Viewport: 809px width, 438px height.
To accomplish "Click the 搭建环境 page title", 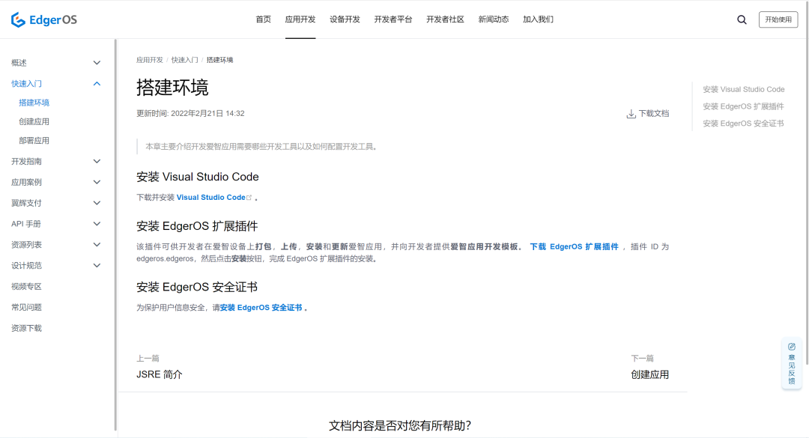I will pyautogui.click(x=172, y=87).
